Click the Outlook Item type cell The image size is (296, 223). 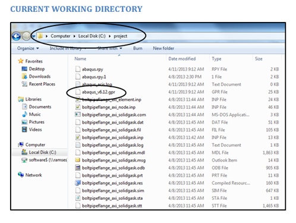click(224, 160)
